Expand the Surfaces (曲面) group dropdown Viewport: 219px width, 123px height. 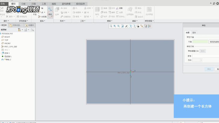coord(135,21)
